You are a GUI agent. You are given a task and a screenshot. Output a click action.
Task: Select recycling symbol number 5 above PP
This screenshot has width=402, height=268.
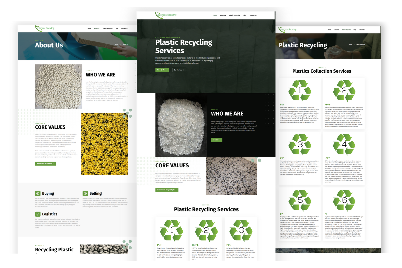pos(300,200)
